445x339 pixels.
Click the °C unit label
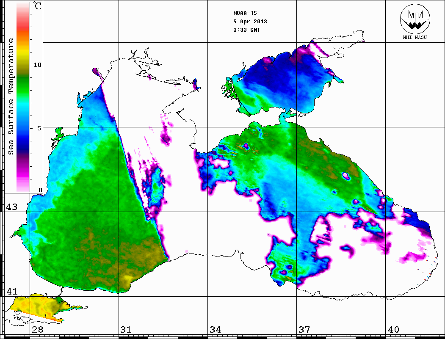coord(37,6)
